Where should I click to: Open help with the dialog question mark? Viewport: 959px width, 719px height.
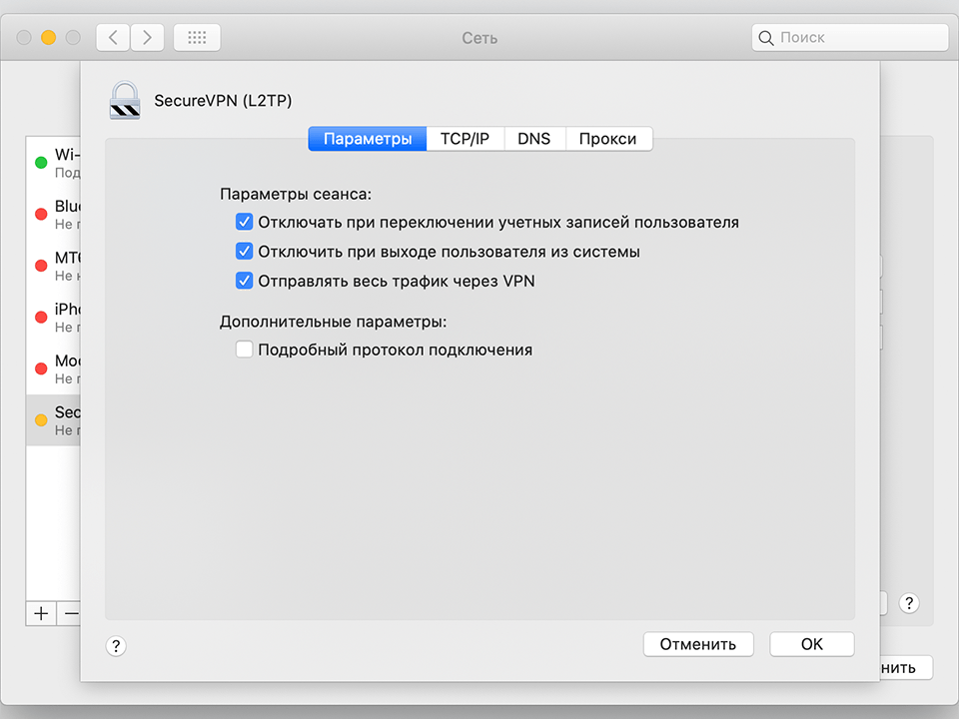click(x=116, y=646)
